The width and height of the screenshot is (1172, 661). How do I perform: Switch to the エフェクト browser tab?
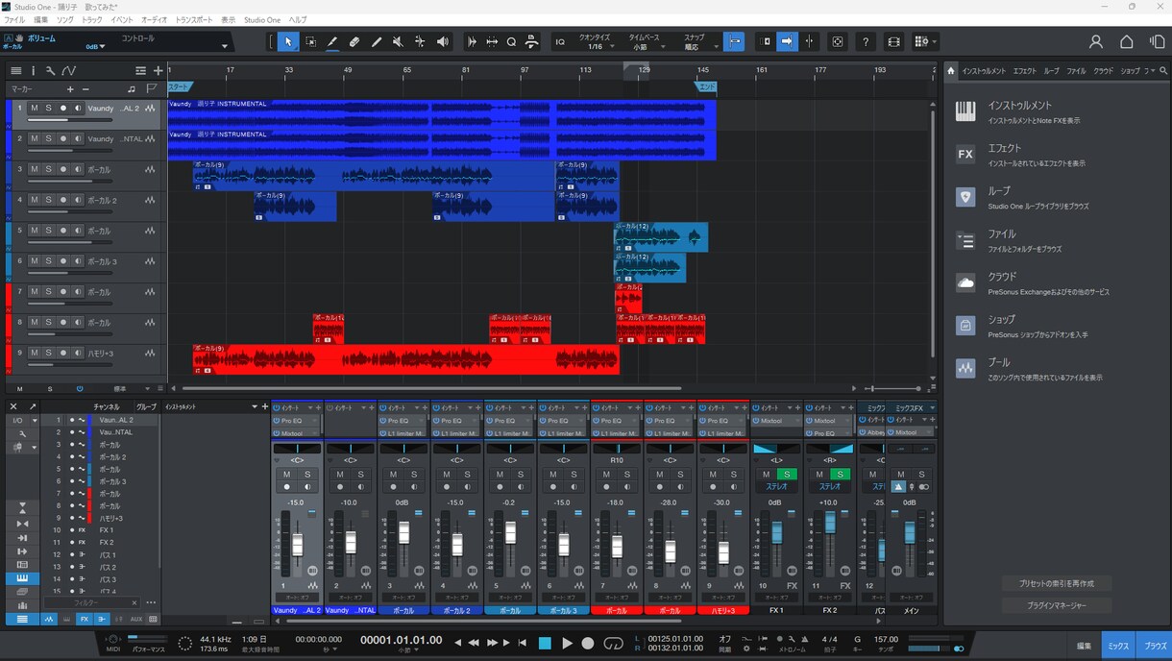click(1025, 71)
